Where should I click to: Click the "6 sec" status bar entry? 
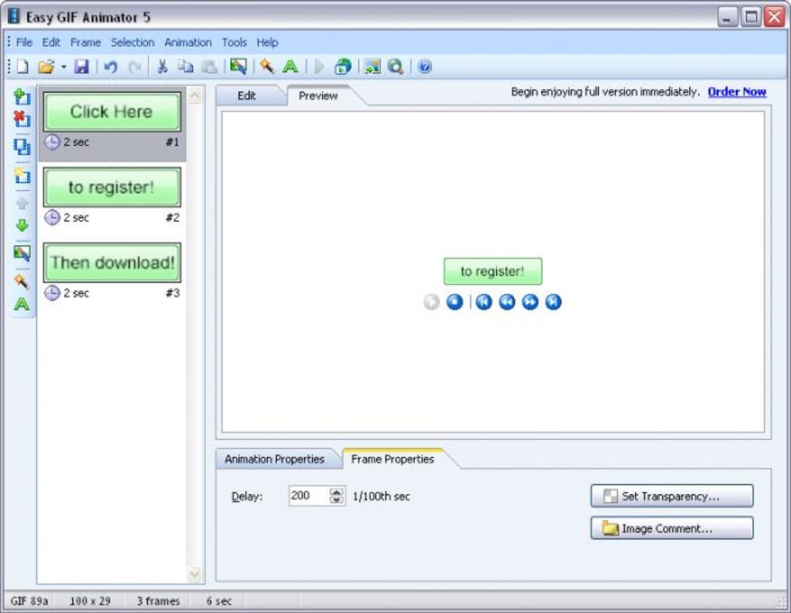[219, 601]
